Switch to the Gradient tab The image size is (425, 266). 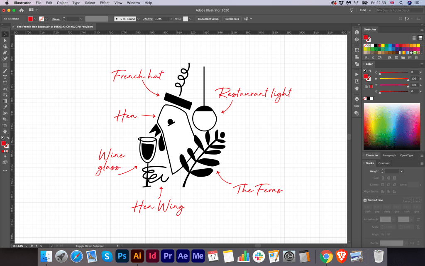[384, 163]
